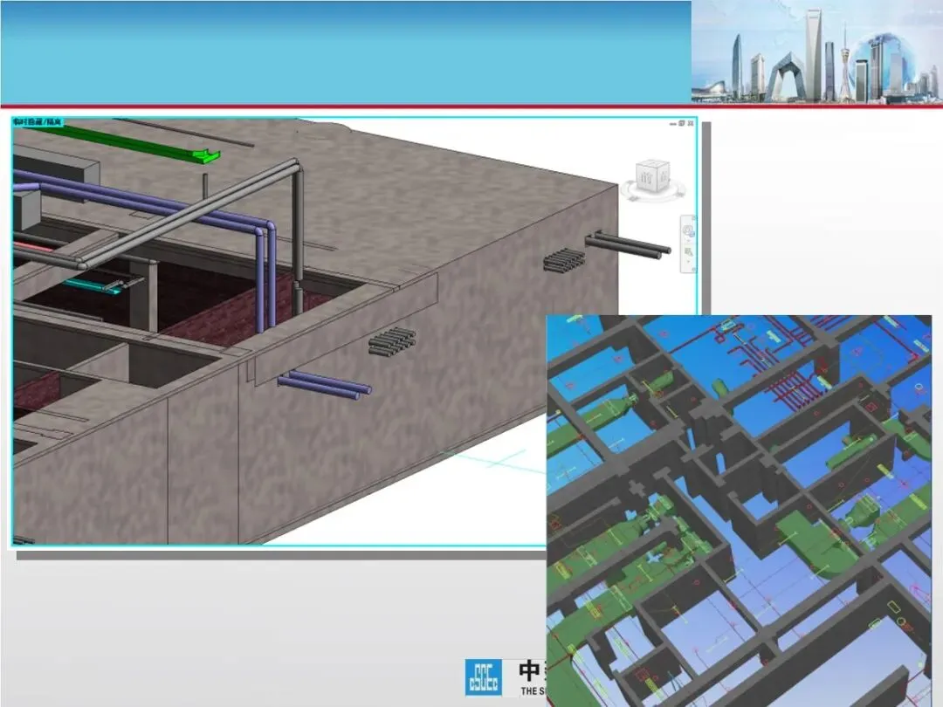This screenshot has height=707, width=943.
Task: Click the right face of the ViewCube
Action: click(664, 176)
